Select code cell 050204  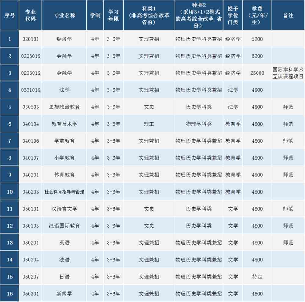pyautogui.click(x=30, y=260)
